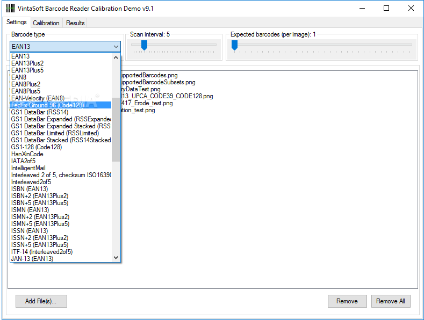
Task: Select the file ending in UPCA_CODE39_CODE128.png
Action: coord(167,96)
